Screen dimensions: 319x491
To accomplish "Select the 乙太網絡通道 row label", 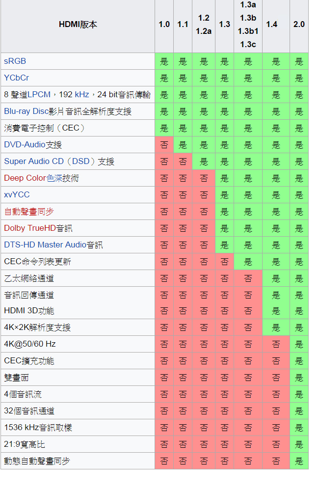I will pyautogui.click(x=78, y=278).
